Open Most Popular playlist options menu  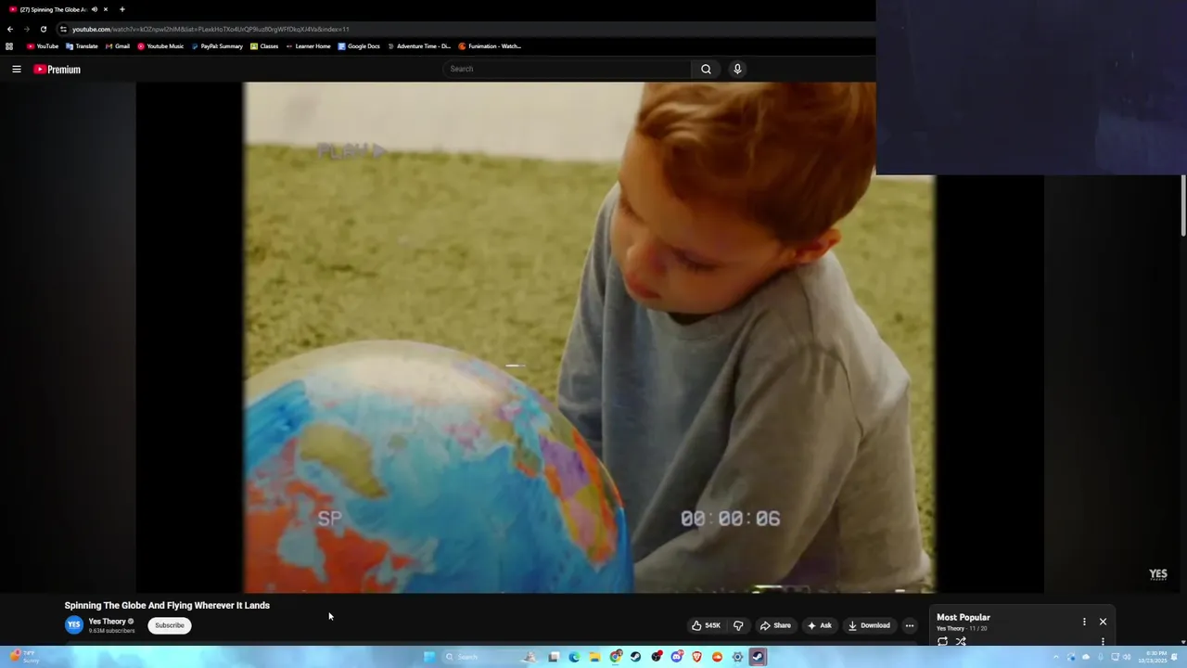(1084, 622)
